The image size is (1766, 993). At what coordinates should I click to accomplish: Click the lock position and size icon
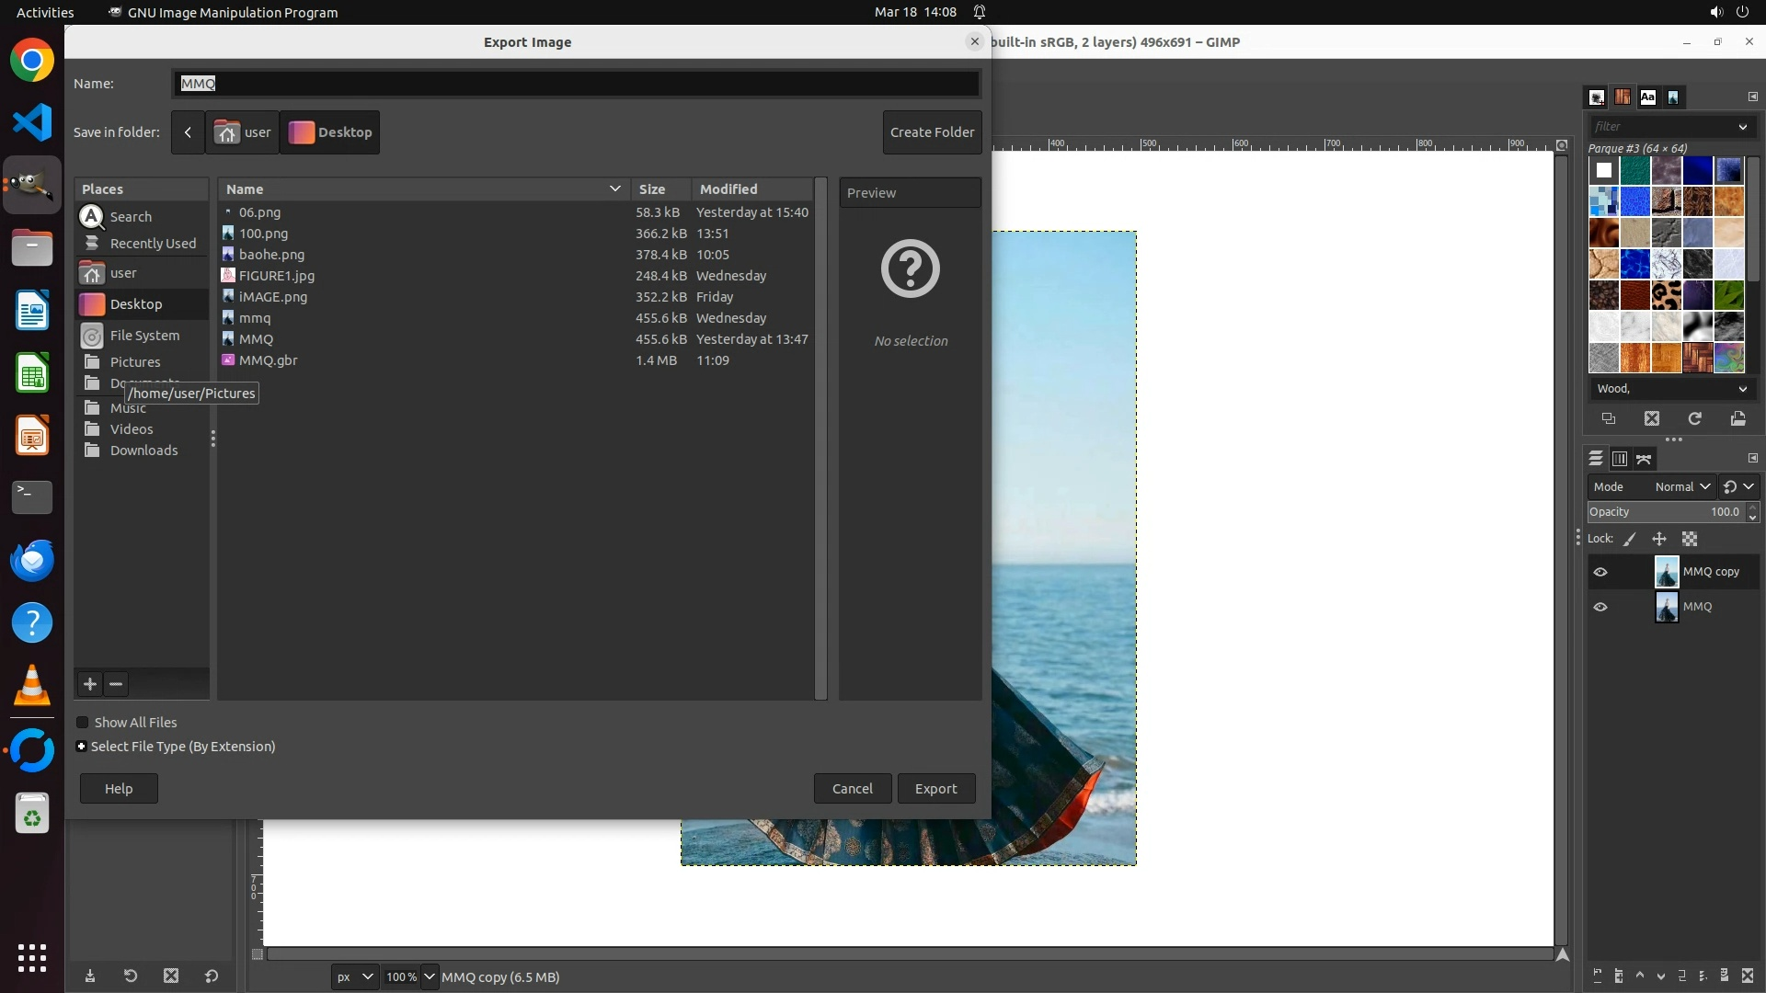pyautogui.click(x=1659, y=540)
